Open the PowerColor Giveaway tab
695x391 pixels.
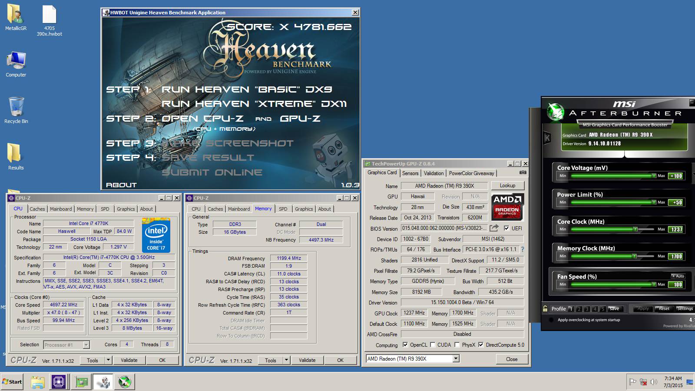tap(471, 173)
